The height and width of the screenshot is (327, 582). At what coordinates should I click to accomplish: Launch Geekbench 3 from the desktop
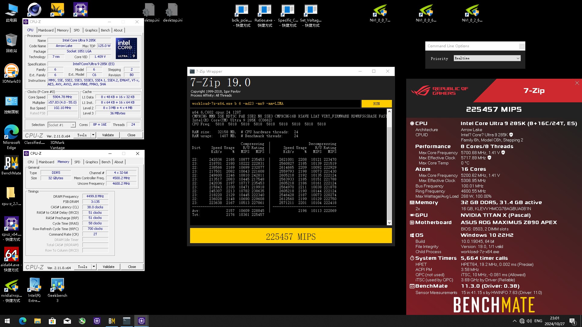click(x=57, y=290)
